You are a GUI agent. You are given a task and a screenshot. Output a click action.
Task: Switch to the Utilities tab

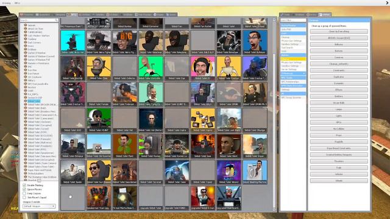tap(325, 15)
